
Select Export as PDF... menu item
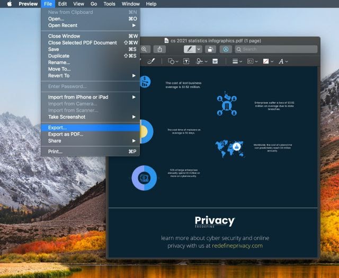[66, 134]
